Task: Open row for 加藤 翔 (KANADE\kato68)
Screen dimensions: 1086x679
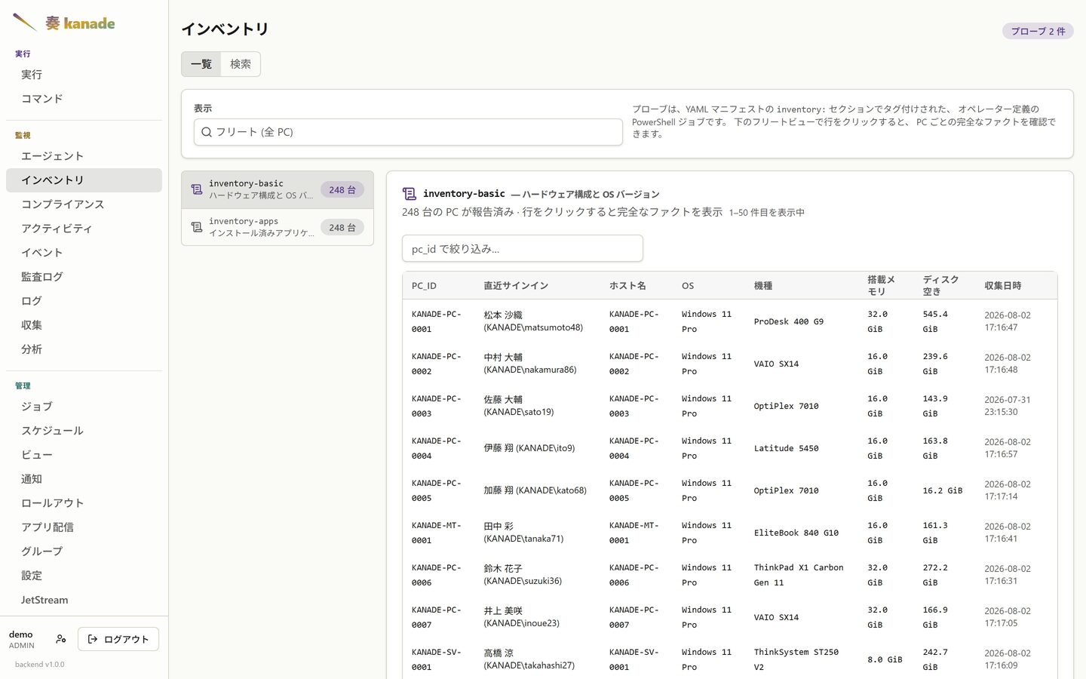Action: coord(729,490)
